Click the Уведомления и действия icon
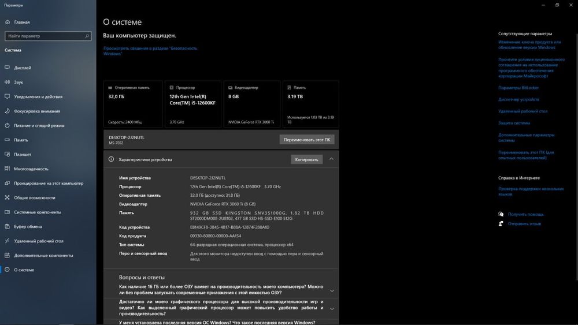 coord(8,96)
